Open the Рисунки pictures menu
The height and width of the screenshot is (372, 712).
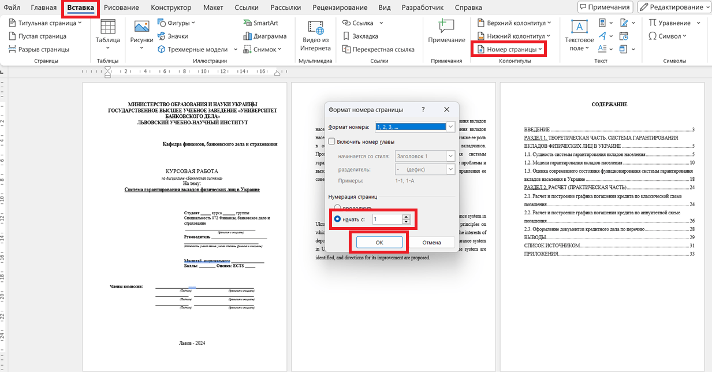pyautogui.click(x=141, y=35)
